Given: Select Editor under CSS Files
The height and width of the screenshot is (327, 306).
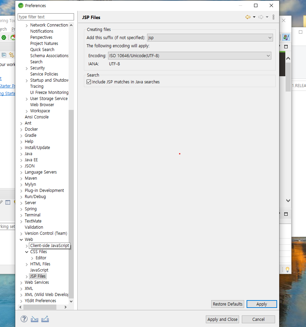Looking at the screenshot, I should (x=41, y=258).
